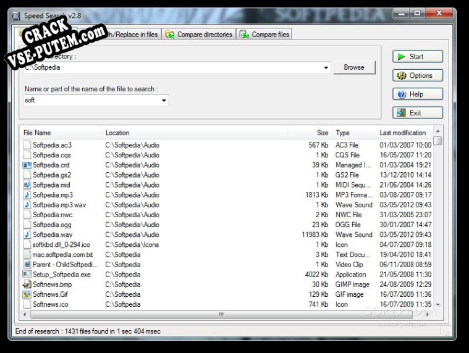
Task: Click the Softpedia.gs2 file icon
Action: (27, 175)
